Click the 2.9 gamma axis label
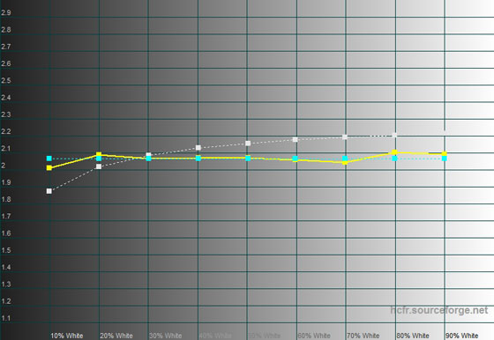 coord(6,12)
